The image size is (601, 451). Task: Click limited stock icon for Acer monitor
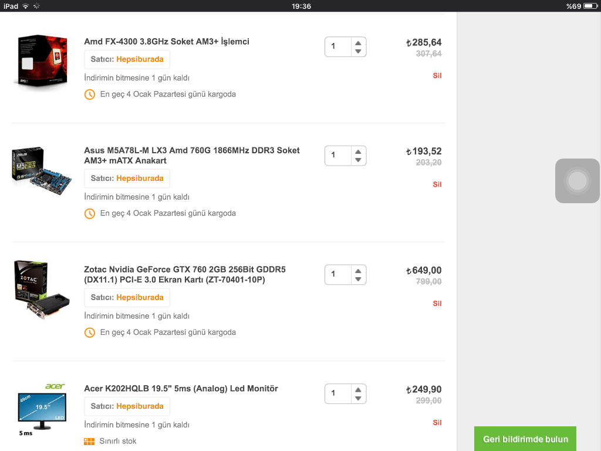tap(89, 441)
